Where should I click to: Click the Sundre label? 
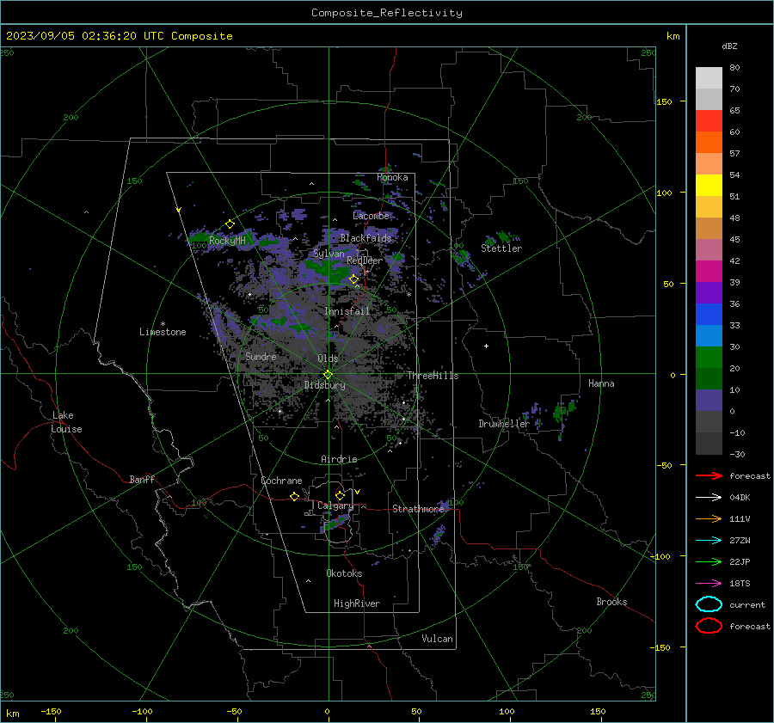point(261,356)
